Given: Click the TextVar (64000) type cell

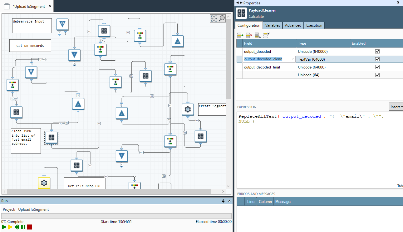Looking at the screenshot, I should [323, 59].
